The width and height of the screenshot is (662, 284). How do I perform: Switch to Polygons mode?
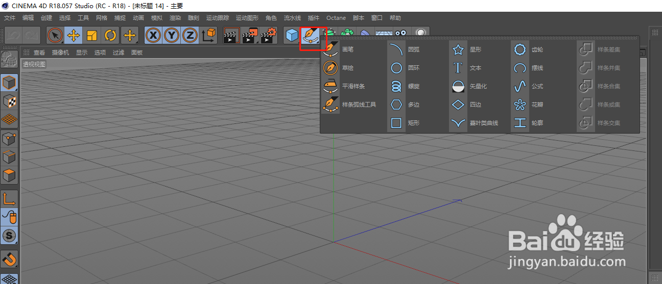tap(10, 175)
